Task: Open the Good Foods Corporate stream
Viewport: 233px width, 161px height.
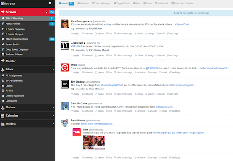Action: (28, 49)
